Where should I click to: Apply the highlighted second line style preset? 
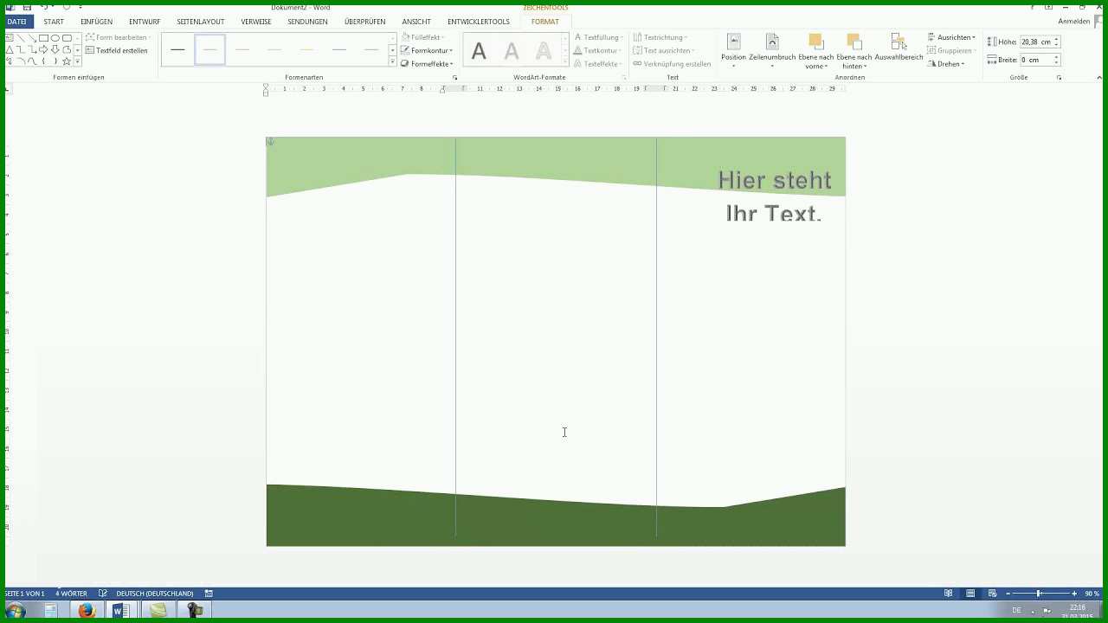(210, 50)
